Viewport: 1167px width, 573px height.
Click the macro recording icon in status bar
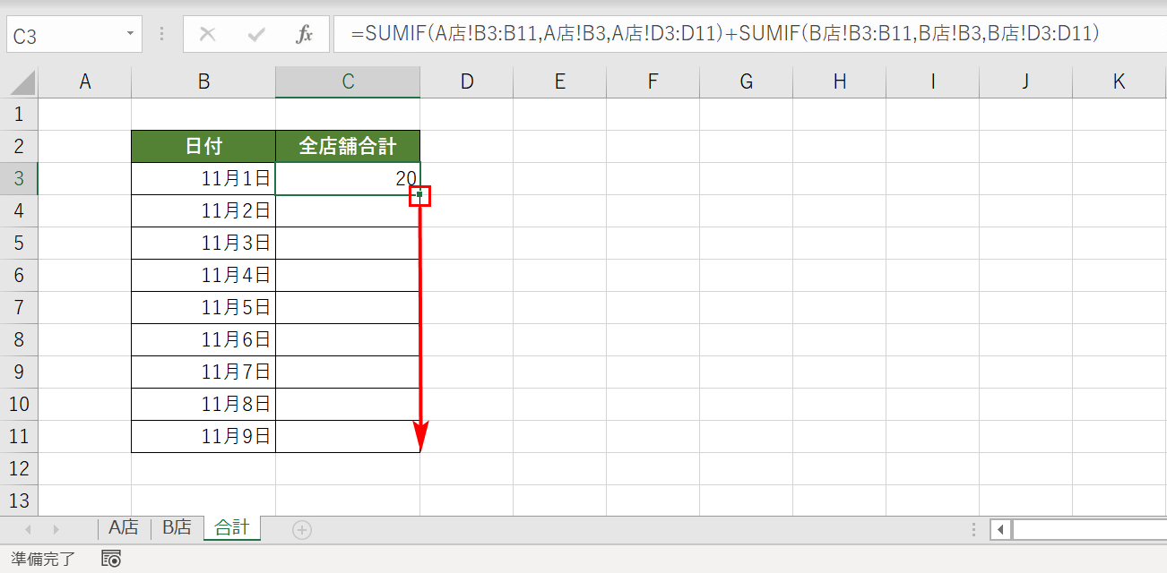click(x=110, y=558)
